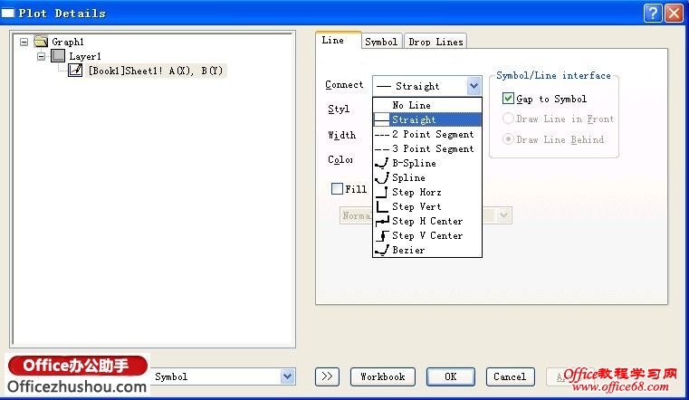This screenshot has height=400, width=689.
Task: Click the OK button
Action: [450, 376]
